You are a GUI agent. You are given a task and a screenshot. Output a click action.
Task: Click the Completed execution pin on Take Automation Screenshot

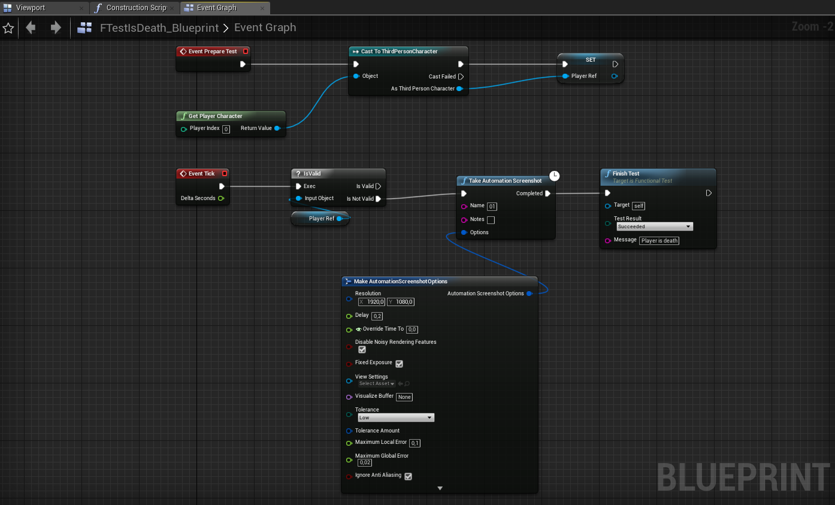pyautogui.click(x=549, y=193)
